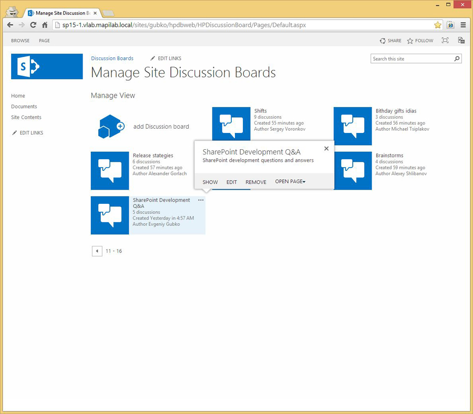Click the SharePoint Development Q&A card title
Viewport: 473px width, 414px height.
point(161,203)
